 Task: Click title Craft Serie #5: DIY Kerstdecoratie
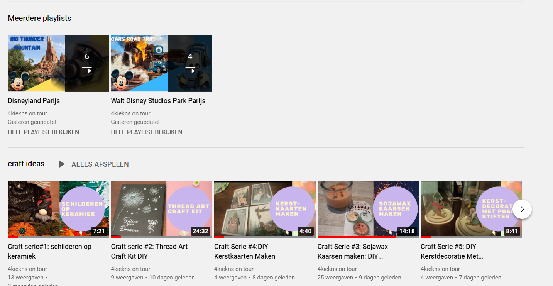tap(452, 251)
